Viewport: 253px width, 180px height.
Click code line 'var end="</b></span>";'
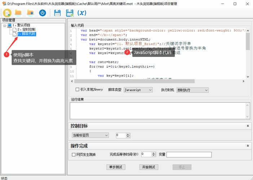(x=104, y=35)
